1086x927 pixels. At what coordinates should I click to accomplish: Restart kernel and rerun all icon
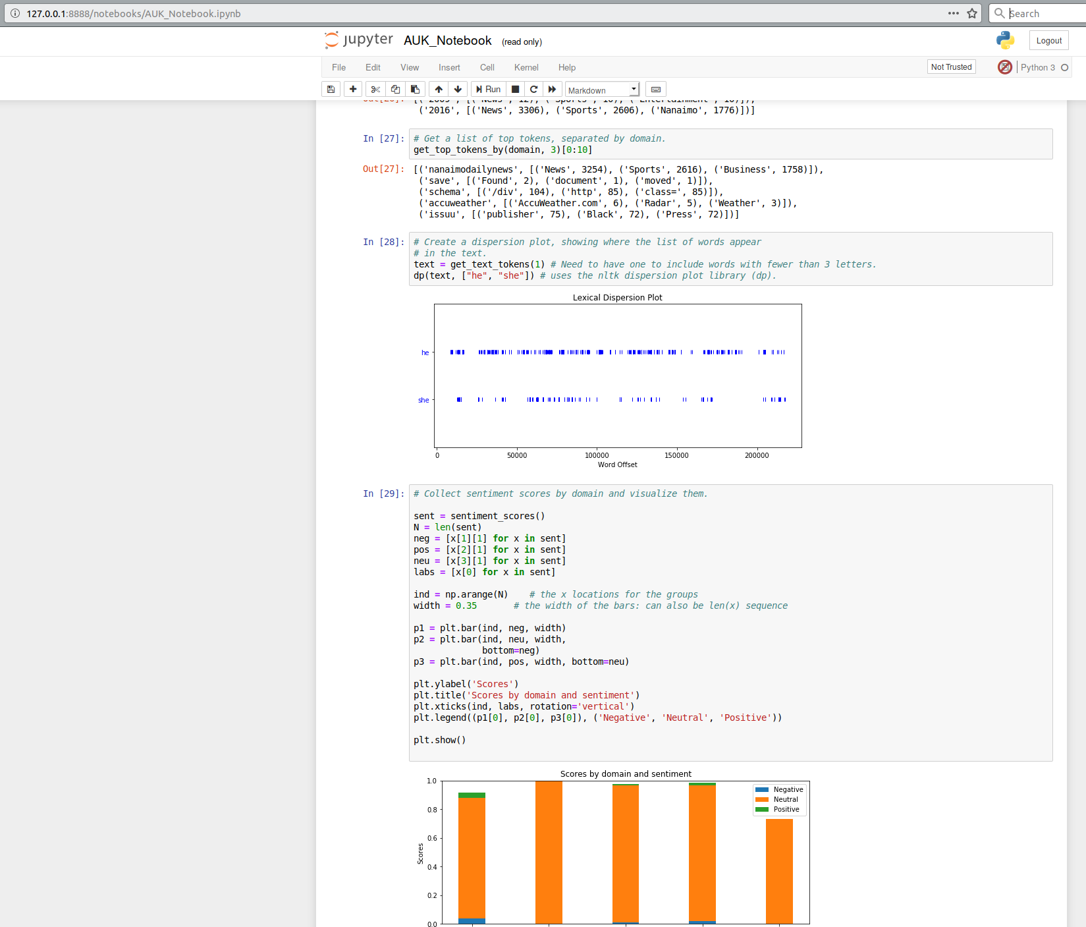tap(553, 90)
